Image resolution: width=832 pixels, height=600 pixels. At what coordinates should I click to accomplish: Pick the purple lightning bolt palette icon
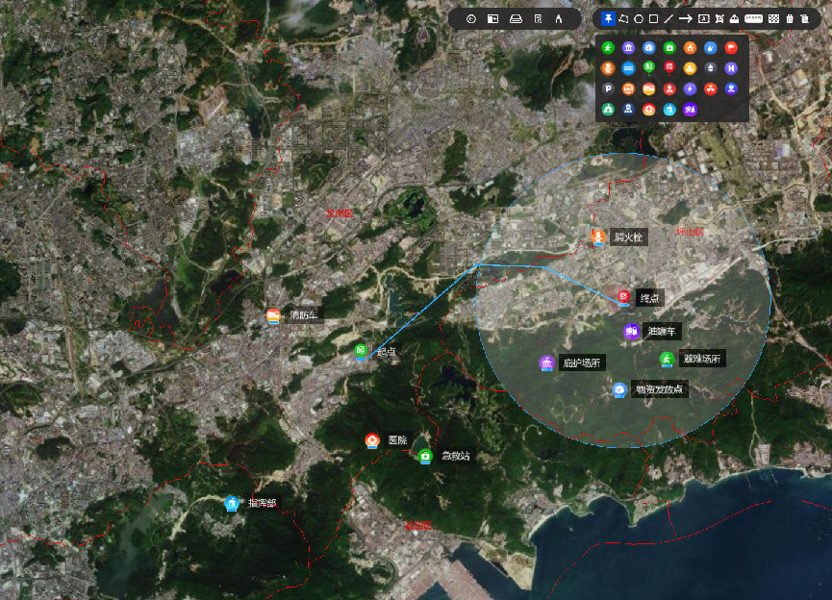click(690, 89)
